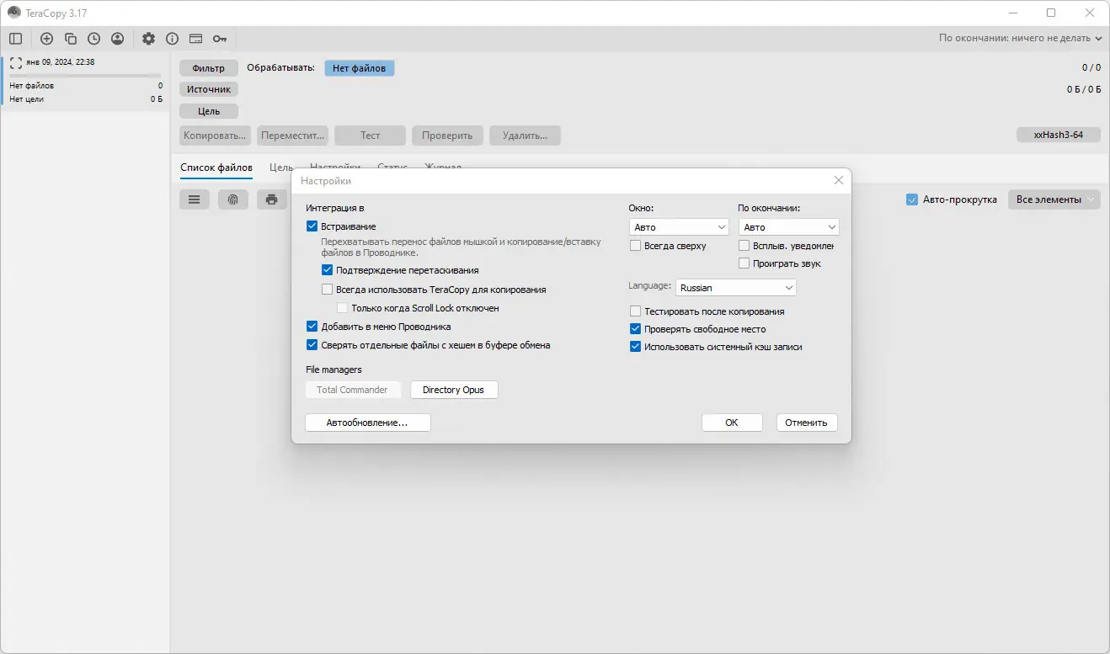The image size is (1110, 654).
Task: Open the info icon in the toolbar
Action: coord(173,39)
